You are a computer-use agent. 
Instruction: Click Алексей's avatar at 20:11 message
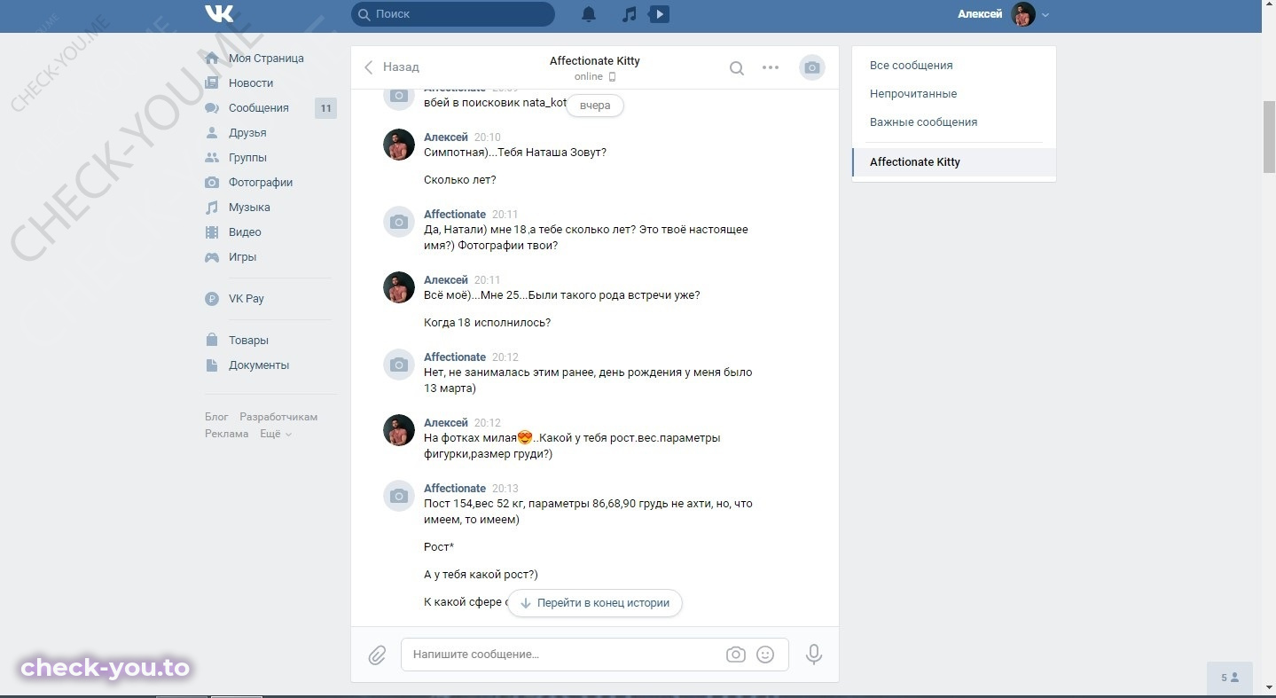[x=399, y=287]
